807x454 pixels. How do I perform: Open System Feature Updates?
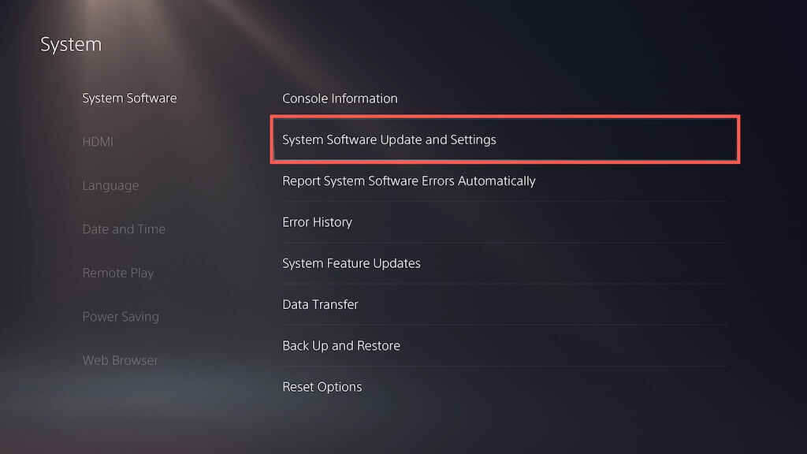(x=351, y=263)
